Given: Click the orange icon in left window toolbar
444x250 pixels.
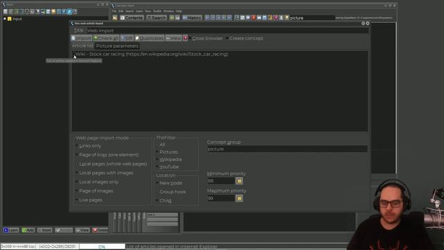Looking at the screenshot, I should pos(53,12).
